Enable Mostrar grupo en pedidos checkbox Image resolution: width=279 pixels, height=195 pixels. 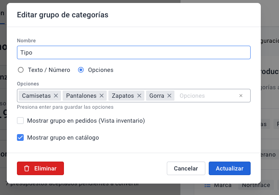[x=20, y=121]
